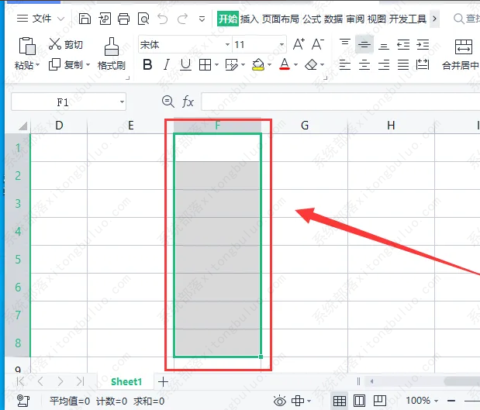
Task: Toggle vertical middle alignment
Action: click(x=364, y=45)
